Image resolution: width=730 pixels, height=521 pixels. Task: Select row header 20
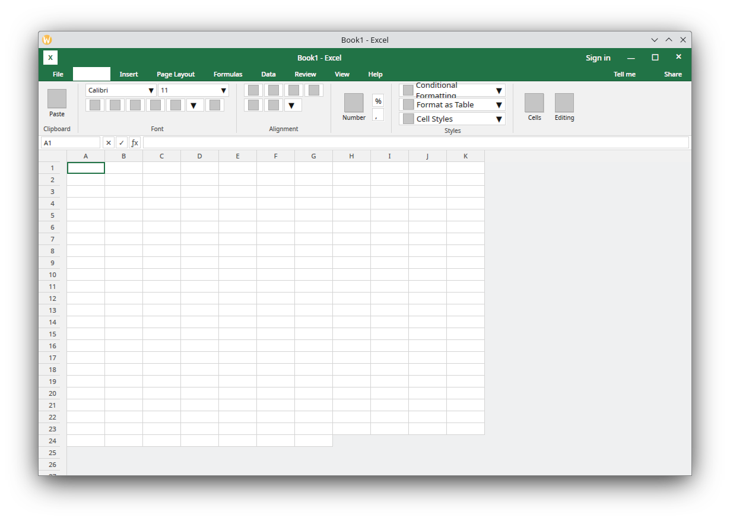pyautogui.click(x=53, y=393)
